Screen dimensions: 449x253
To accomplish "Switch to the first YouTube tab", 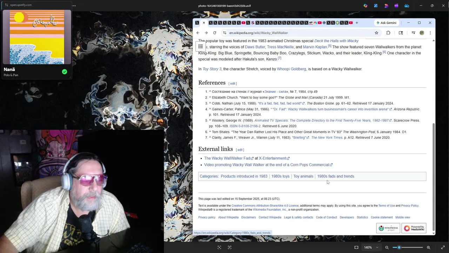I will 243,23.
